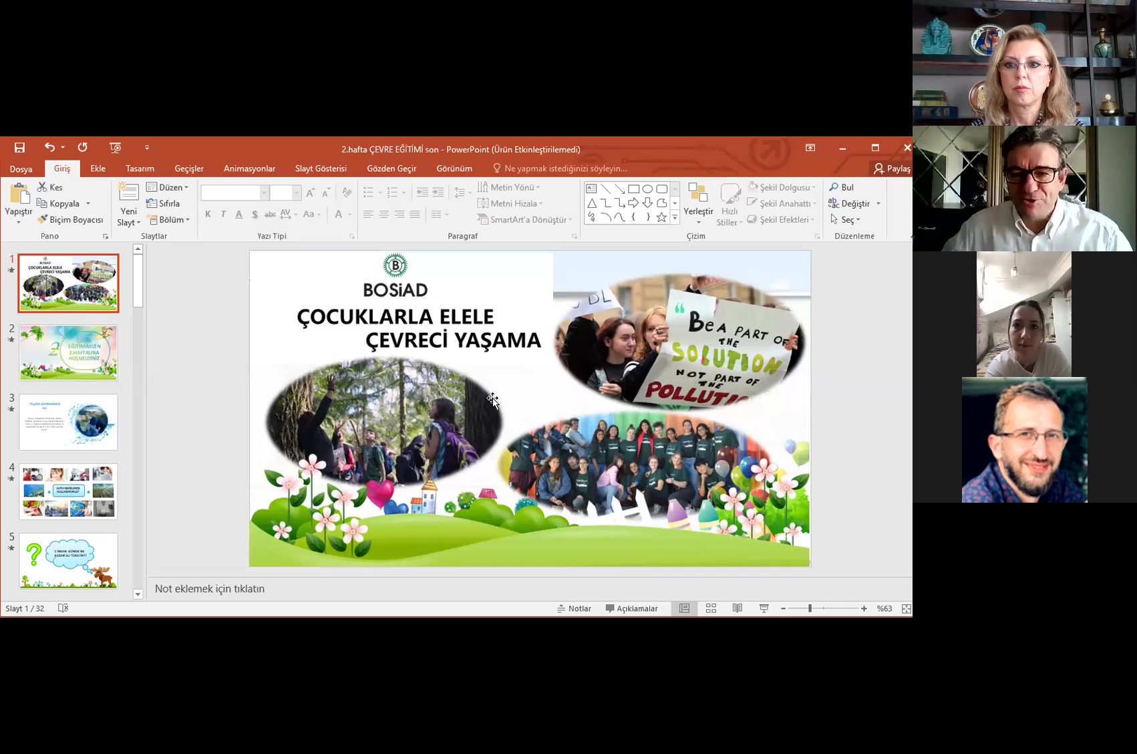
Task: Open the Bölüm section dropdown
Action: click(x=168, y=220)
